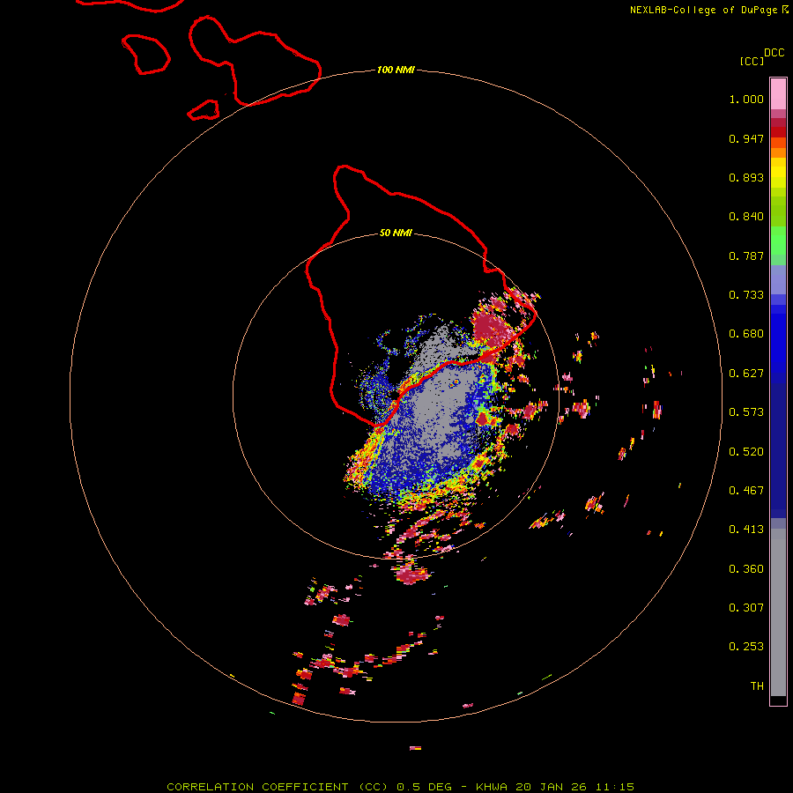This screenshot has height=793, width=793.
Task: Click the 0.253 scale value
Action: 746,647
